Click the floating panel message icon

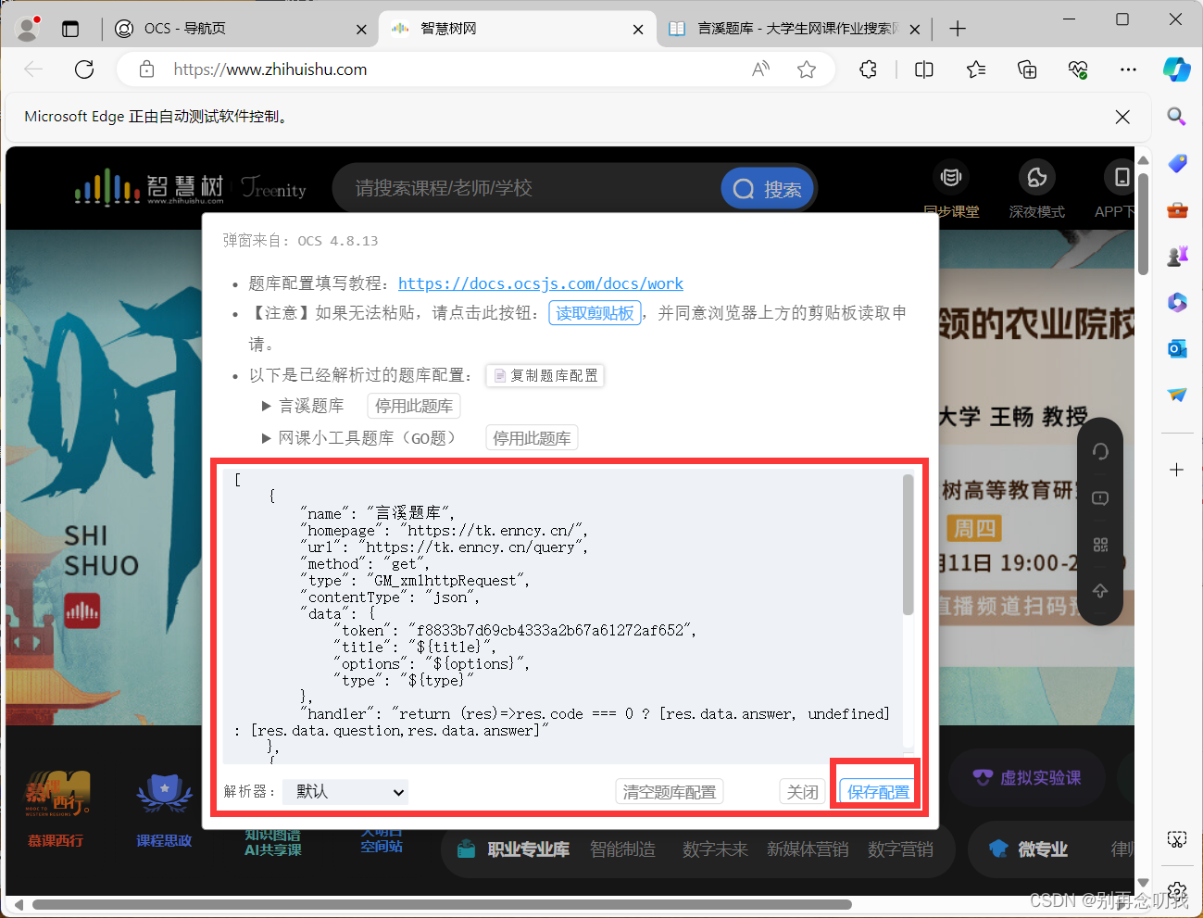[1100, 498]
